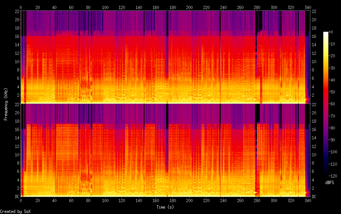
Task: Click the 100 tick on the top time axis
Action: 105,7
